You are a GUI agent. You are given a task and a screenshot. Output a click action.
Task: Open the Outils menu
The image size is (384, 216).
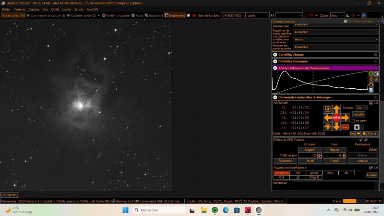55,9
